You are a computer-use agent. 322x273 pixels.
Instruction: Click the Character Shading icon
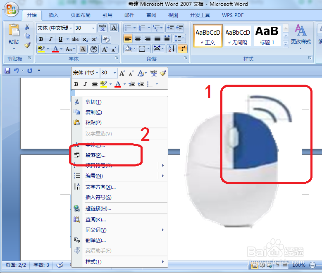pyautogui.click(x=83, y=49)
